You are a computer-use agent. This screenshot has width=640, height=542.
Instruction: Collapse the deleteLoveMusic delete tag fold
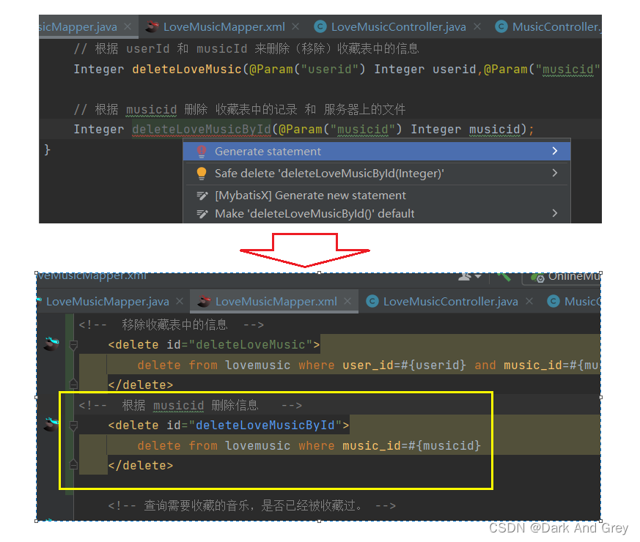(x=73, y=345)
